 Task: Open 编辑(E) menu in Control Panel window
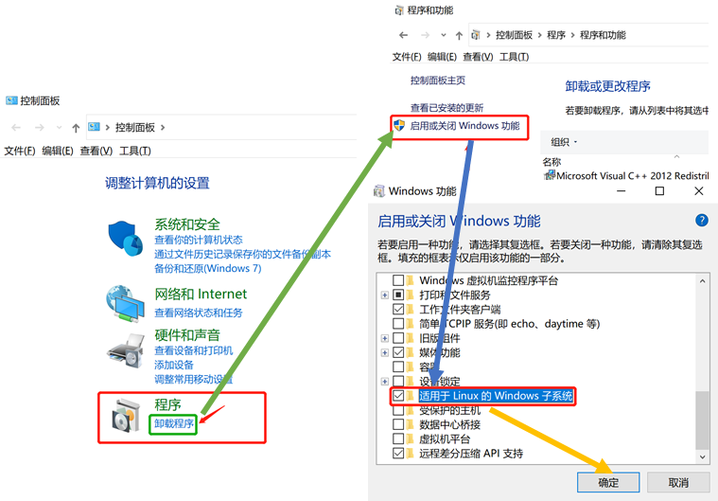point(58,151)
